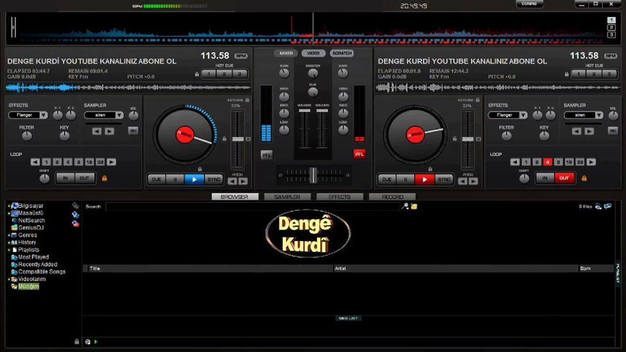Click the lock icon below the right jog wheel

[x=430, y=169]
